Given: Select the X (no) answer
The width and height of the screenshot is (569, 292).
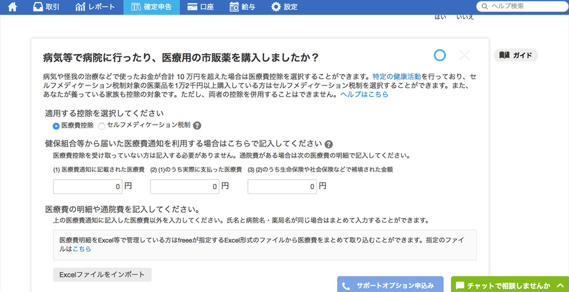Looking at the screenshot, I should pos(465,56).
